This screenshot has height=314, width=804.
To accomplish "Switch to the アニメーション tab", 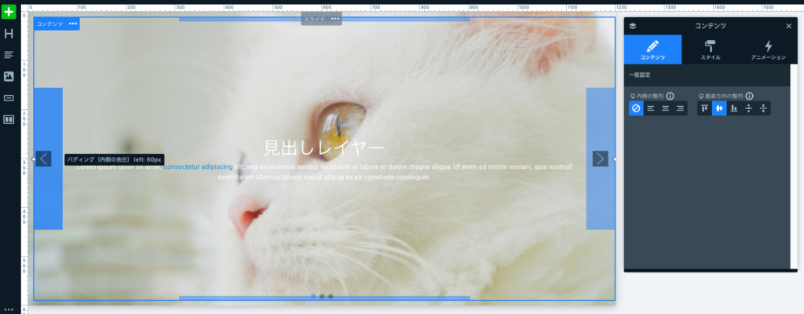I will pyautogui.click(x=768, y=49).
